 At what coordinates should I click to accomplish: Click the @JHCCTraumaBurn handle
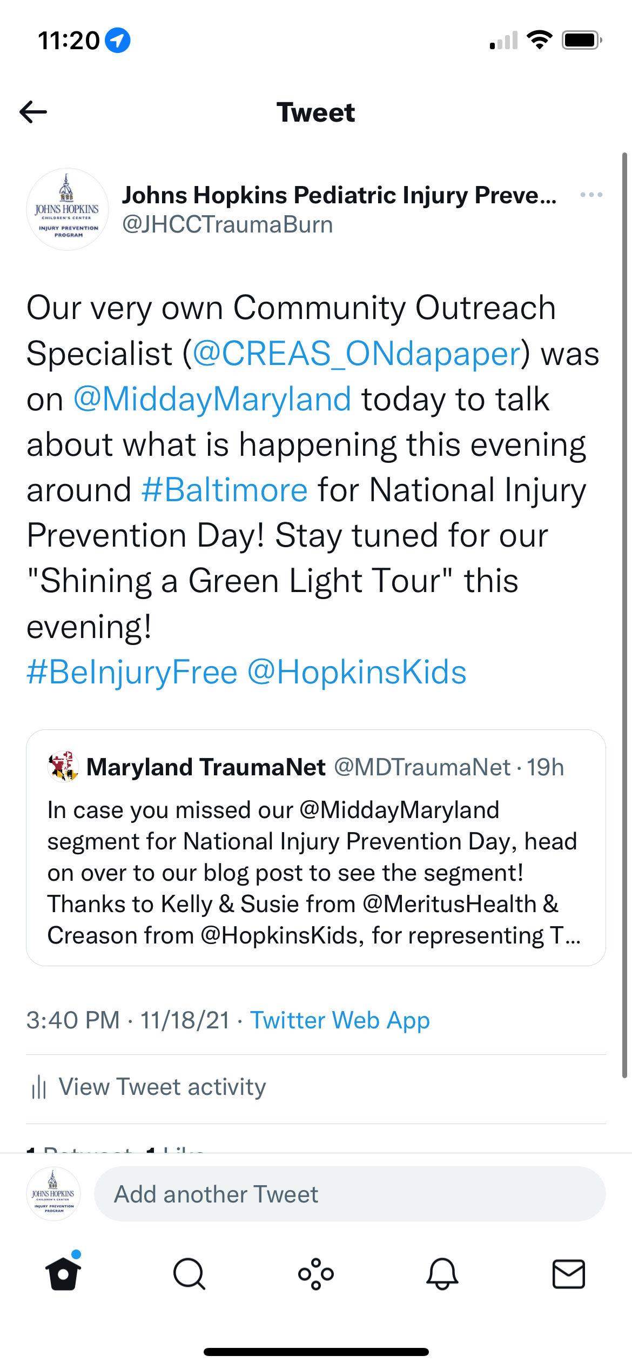coord(227,224)
